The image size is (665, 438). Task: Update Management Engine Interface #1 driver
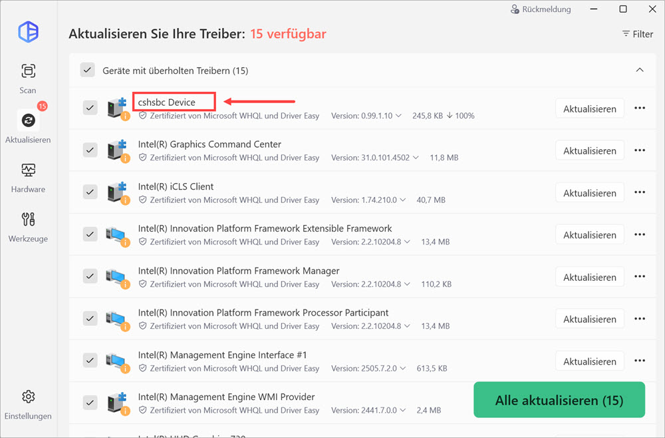589,361
